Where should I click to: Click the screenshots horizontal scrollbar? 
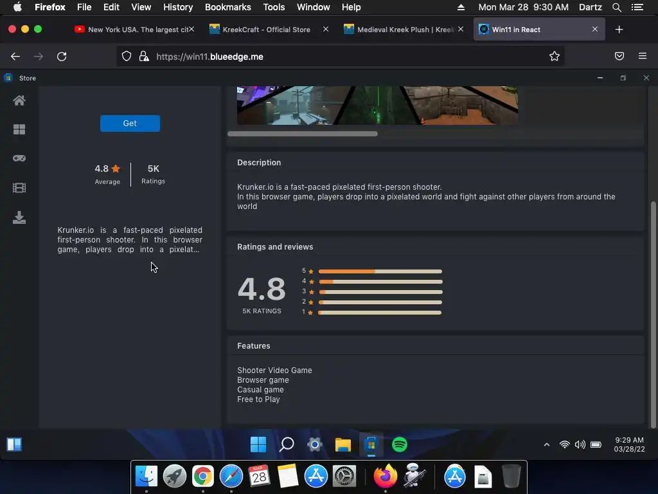point(303,134)
